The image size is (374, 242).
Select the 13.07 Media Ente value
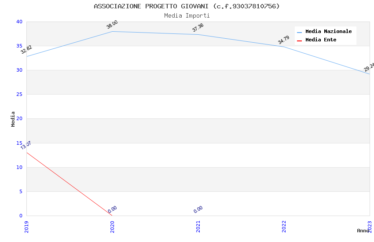point(26,145)
